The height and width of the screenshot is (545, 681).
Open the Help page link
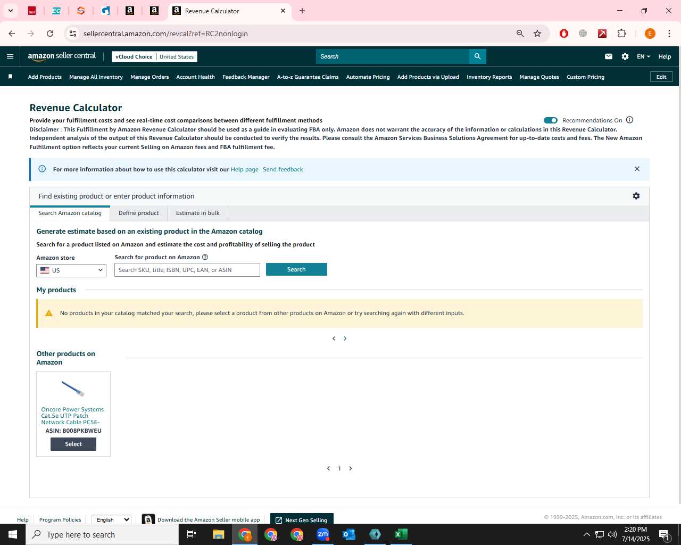click(x=244, y=169)
